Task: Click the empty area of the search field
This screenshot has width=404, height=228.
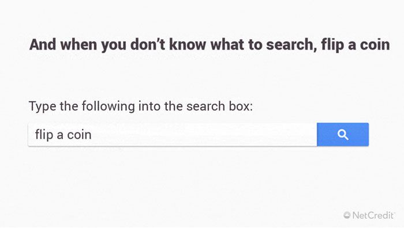Action: click(204, 134)
